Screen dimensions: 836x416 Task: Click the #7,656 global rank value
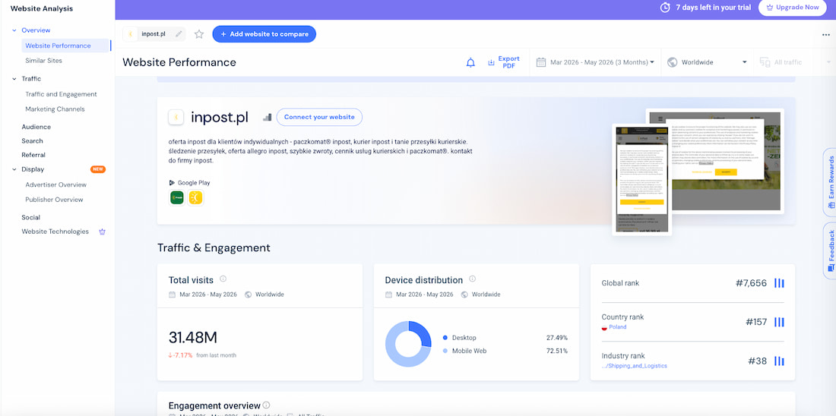pyautogui.click(x=751, y=283)
